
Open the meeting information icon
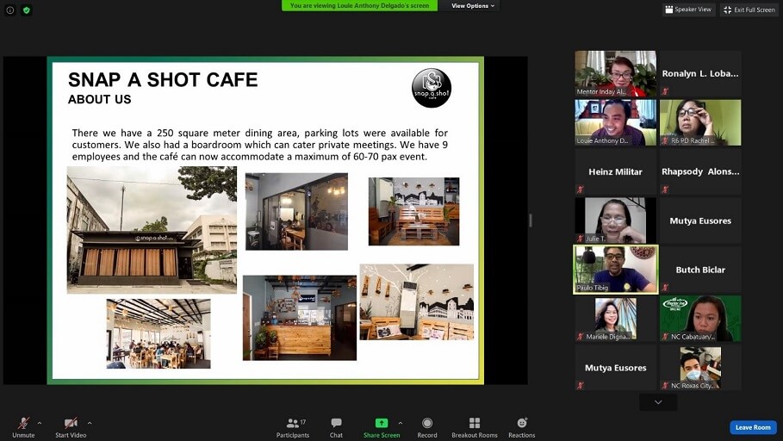pyautogui.click(x=10, y=10)
